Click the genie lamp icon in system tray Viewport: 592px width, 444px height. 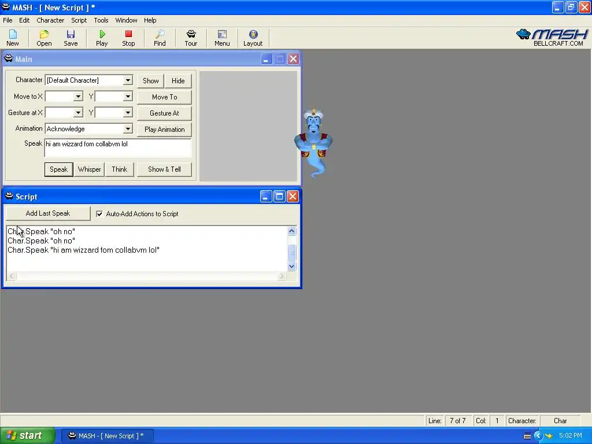[549, 436]
